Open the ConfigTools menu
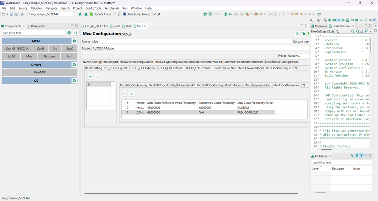This screenshot has width=378, height=201. (93, 8)
